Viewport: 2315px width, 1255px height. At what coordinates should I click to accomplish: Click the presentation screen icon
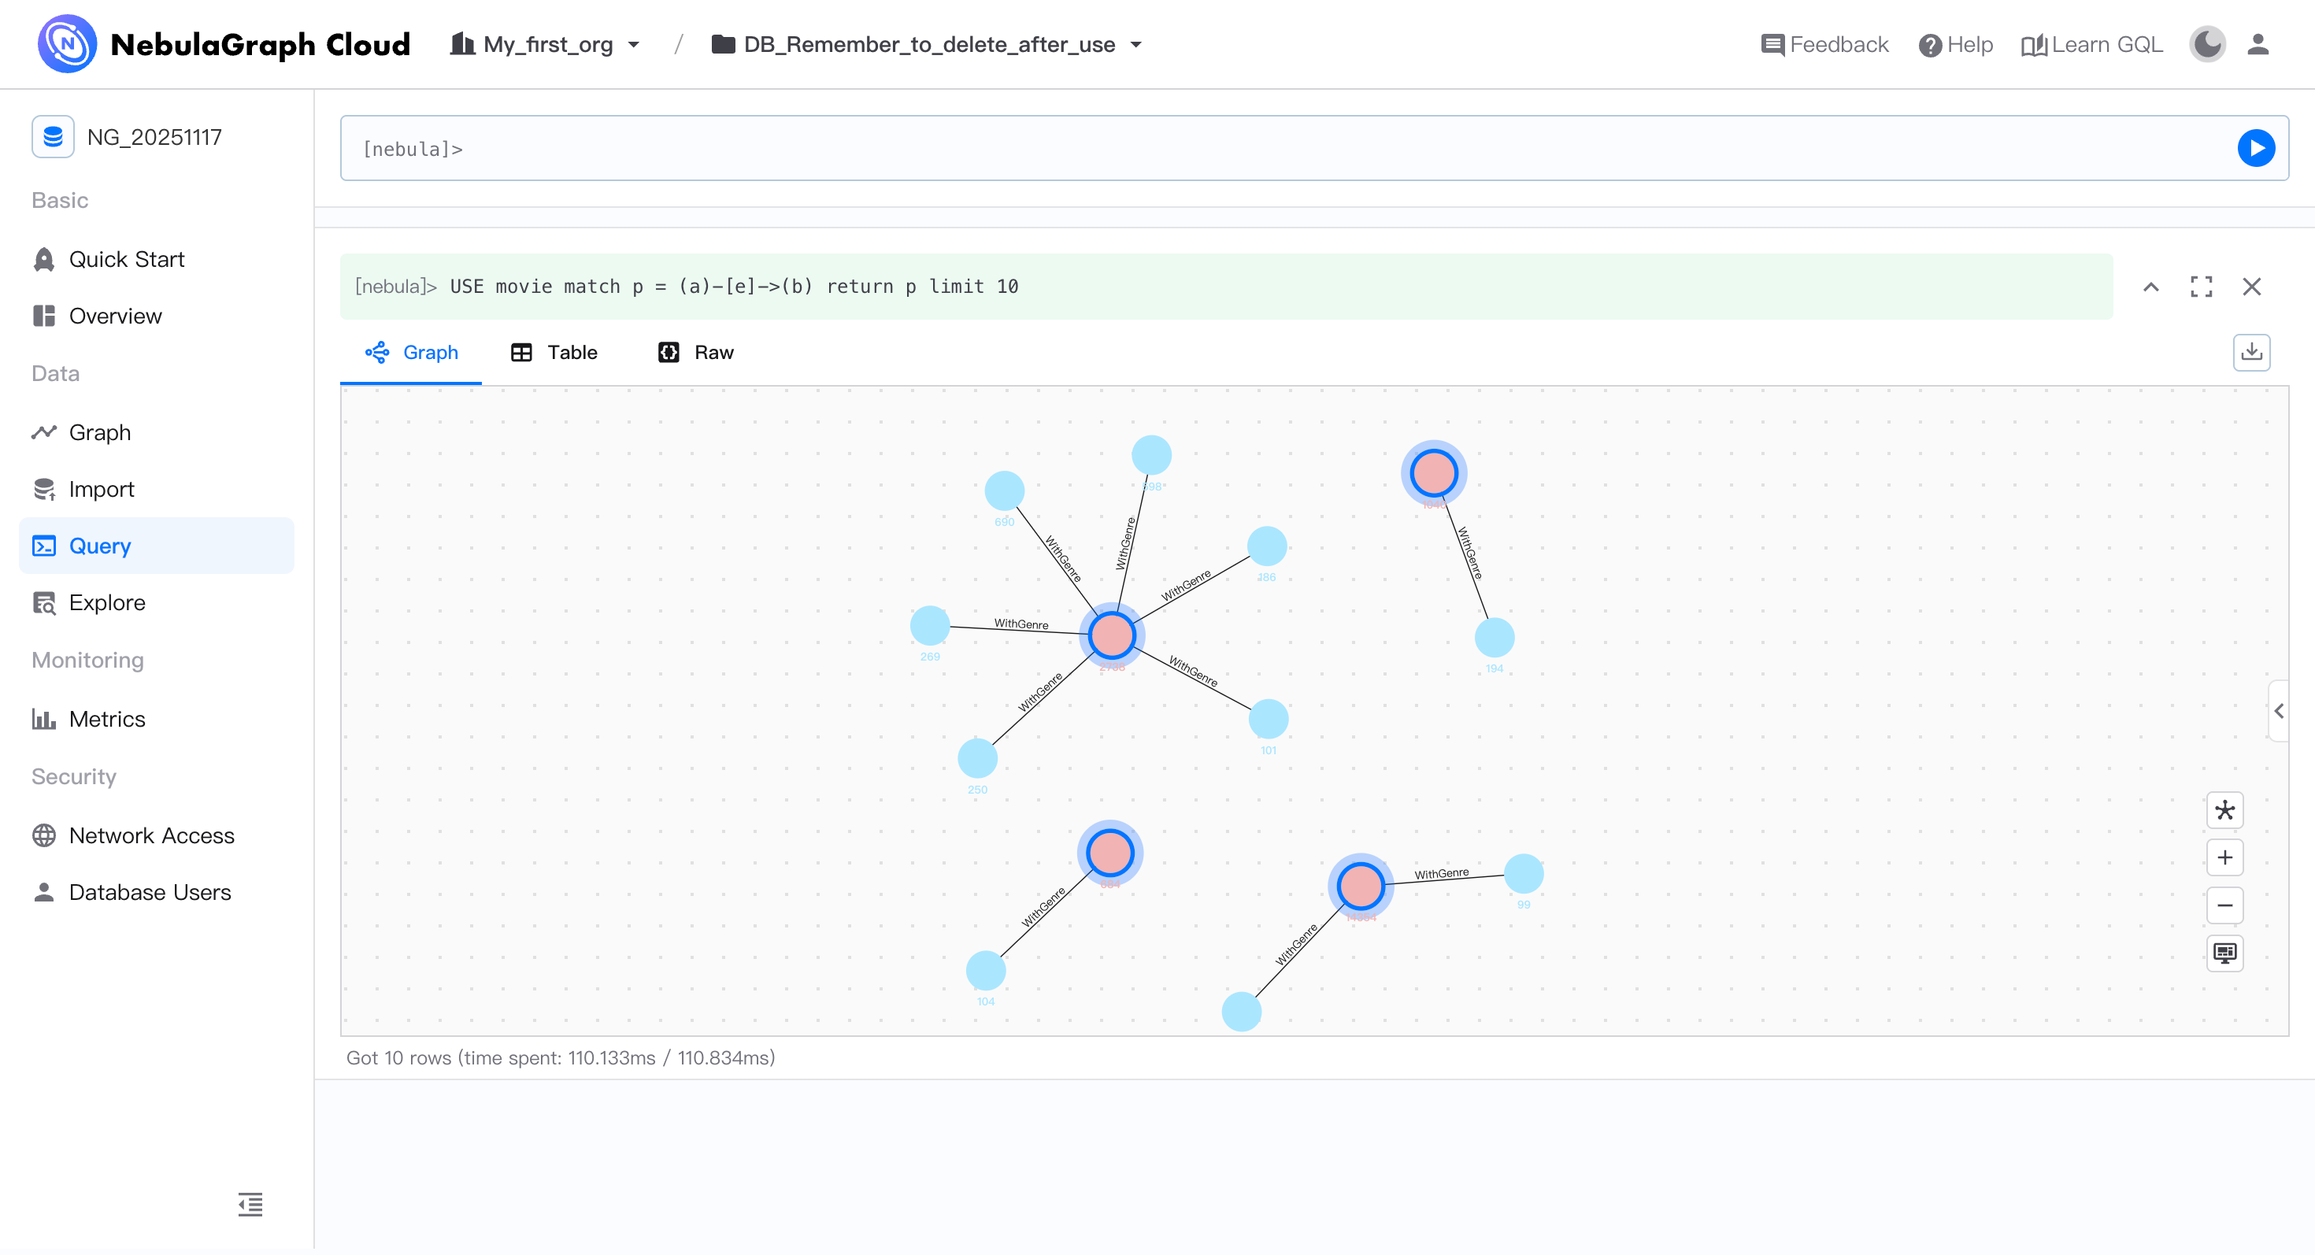(x=2224, y=952)
